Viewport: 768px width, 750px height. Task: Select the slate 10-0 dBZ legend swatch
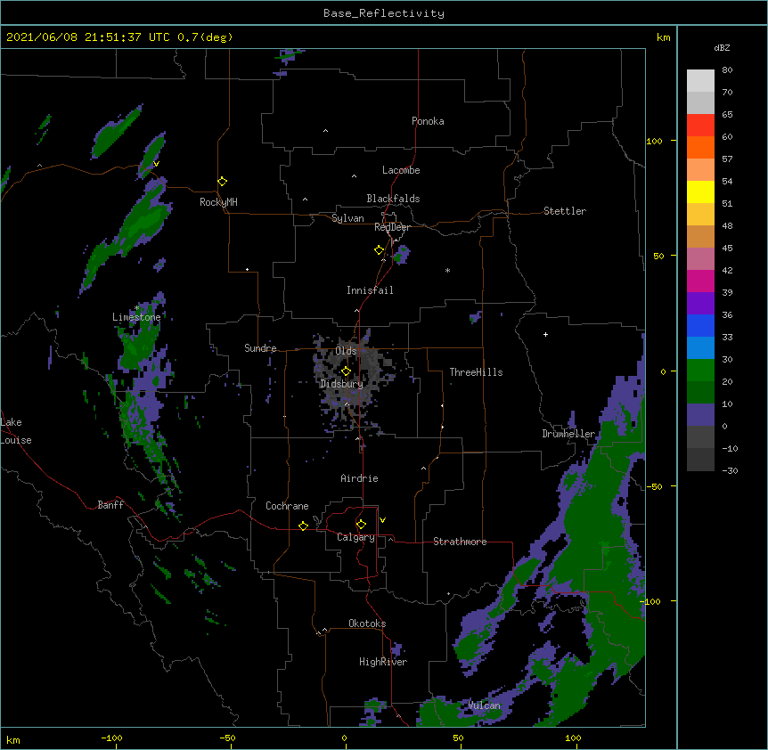tap(700, 415)
